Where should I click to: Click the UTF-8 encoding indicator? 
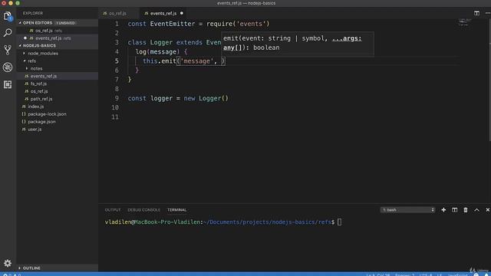426,274
